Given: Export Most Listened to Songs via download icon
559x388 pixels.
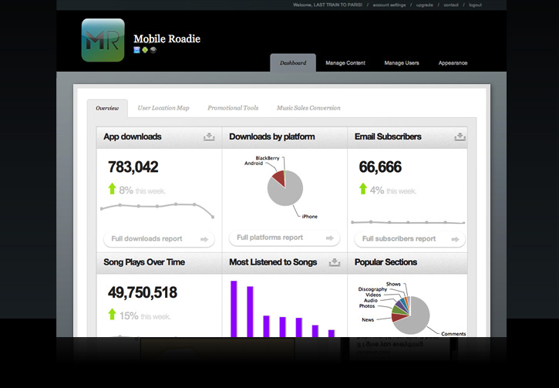Looking at the screenshot, I should pyautogui.click(x=335, y=262).
